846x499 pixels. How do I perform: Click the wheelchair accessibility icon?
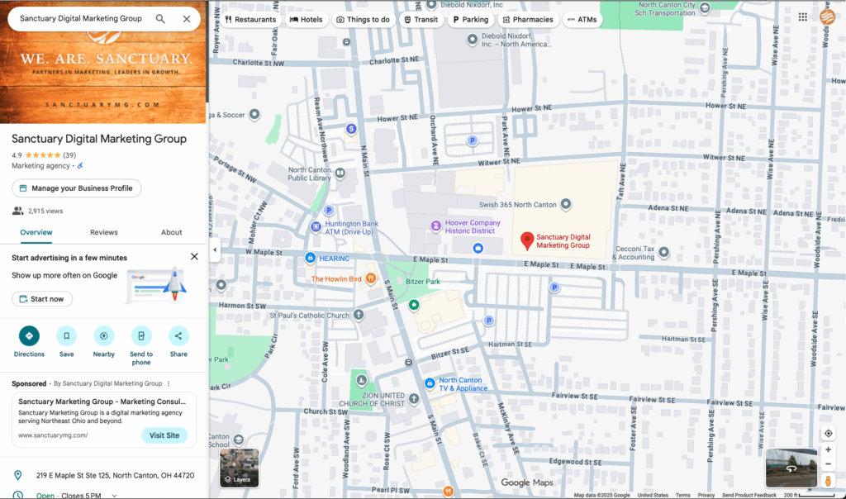80,166
